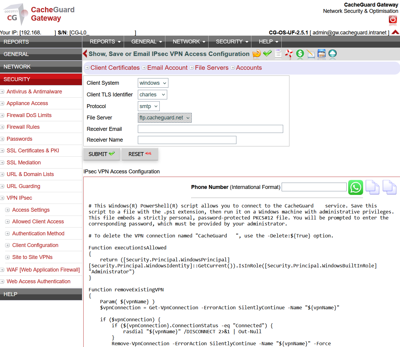Image resolution: width=400 pixels, height=347 pixels.
Task: Open Client System dropdown showing windows
Action: pyautogui.click(x=153, y=83)
